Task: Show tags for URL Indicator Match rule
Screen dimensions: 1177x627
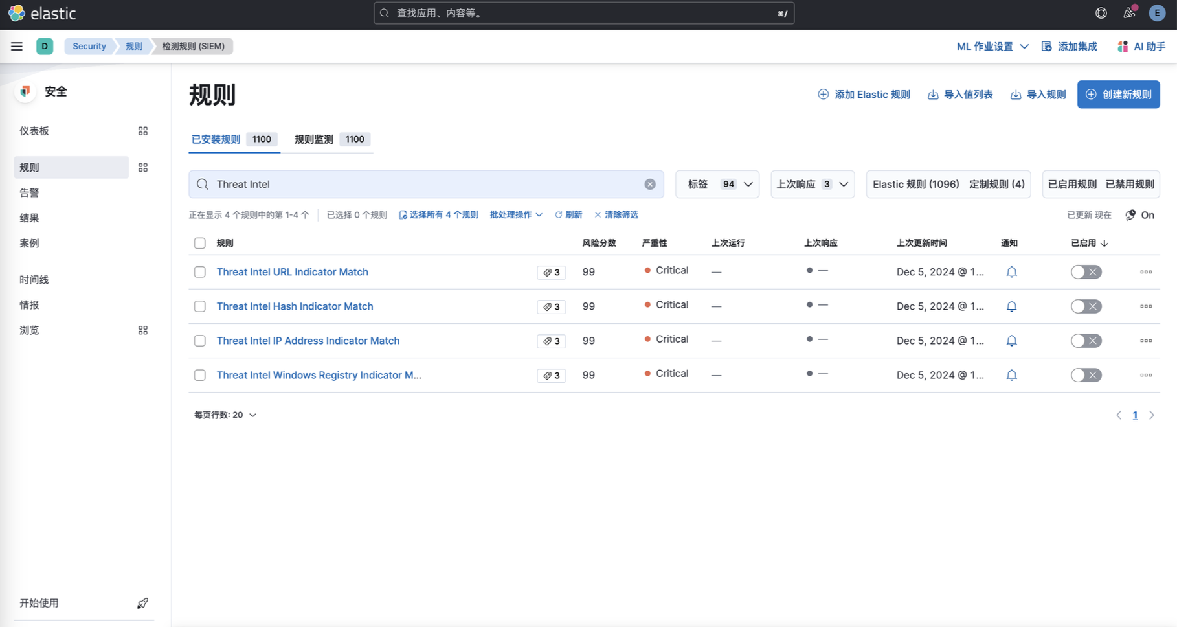Action: pyautogui.click(x=552, y=273)
